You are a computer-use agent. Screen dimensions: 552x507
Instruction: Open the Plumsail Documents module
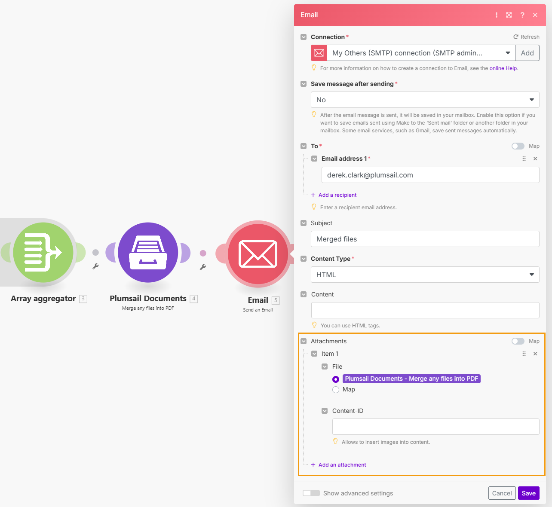click(148, 253)
